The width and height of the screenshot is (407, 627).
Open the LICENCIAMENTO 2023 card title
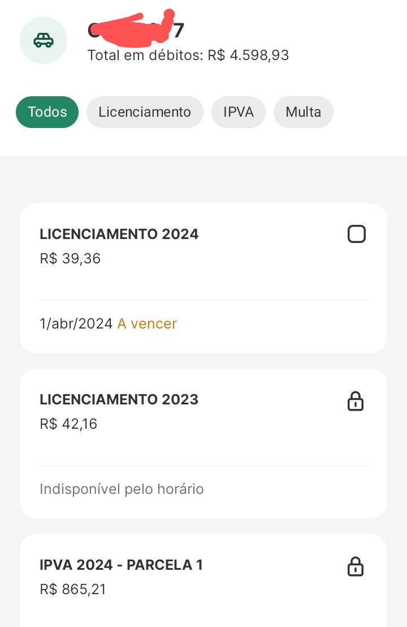[119, 399]
